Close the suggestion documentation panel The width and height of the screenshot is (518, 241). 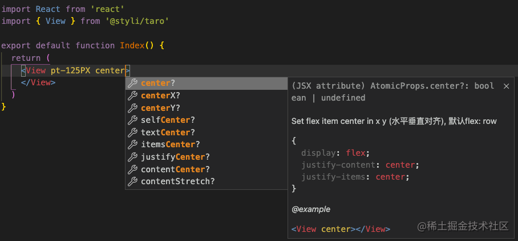(506, 86)
